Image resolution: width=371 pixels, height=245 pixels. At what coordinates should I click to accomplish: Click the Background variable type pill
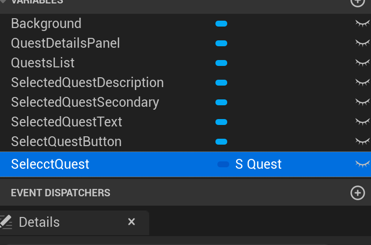(221, 24)
